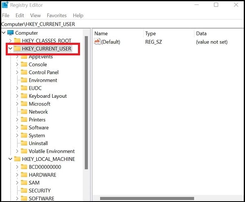The image size is (245, 202).
Task: Select the Computer root label
Action: coord(27,33)
